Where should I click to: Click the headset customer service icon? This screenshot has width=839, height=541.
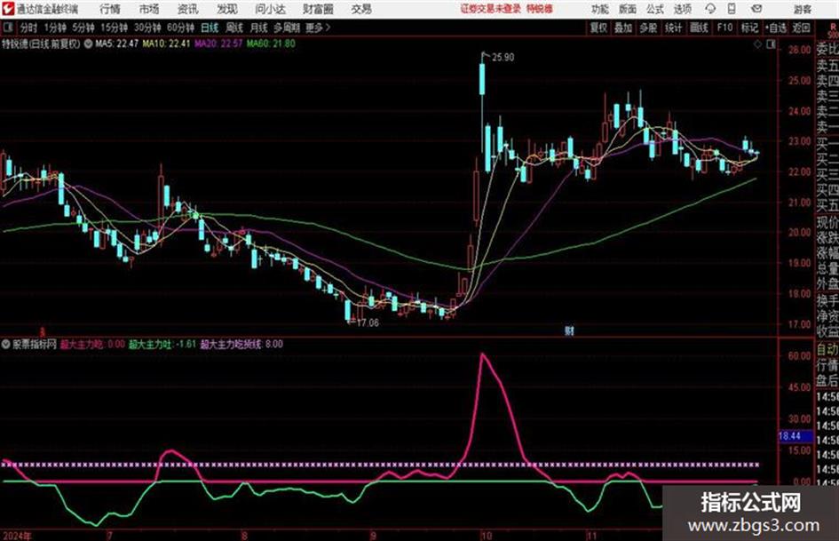click(x=710, y=9)
